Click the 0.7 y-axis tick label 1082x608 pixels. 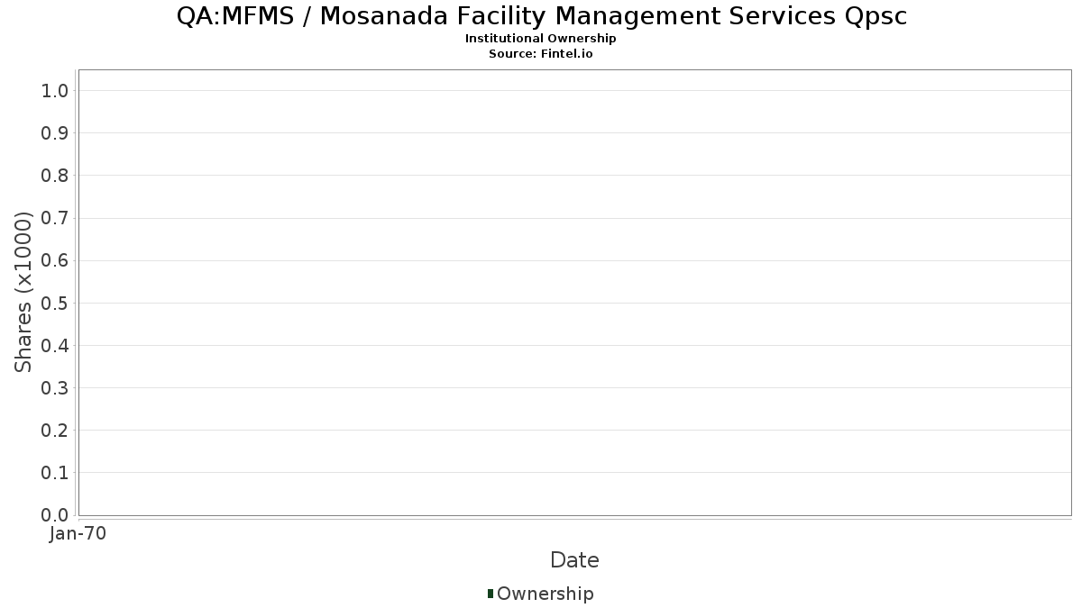[x=55, y=218]
